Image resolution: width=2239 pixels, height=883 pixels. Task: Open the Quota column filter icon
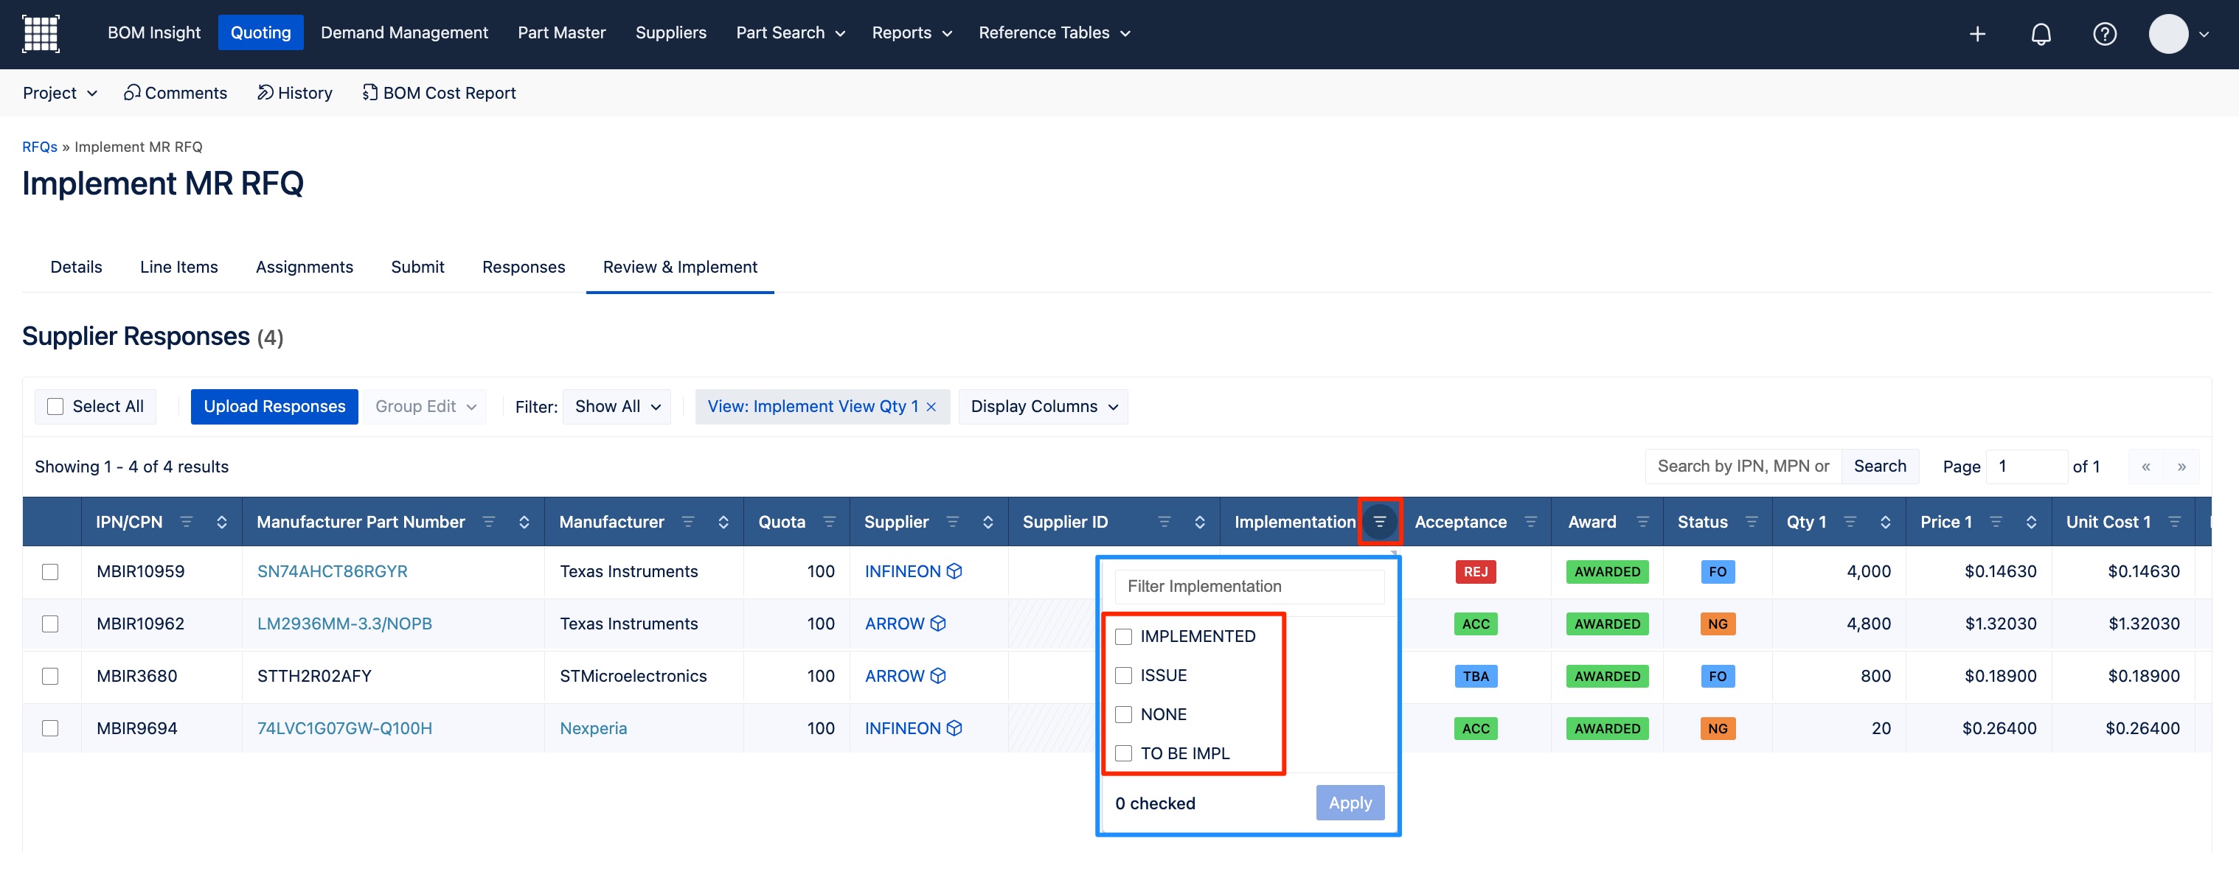pyautogui.click(x=829, y=521)
